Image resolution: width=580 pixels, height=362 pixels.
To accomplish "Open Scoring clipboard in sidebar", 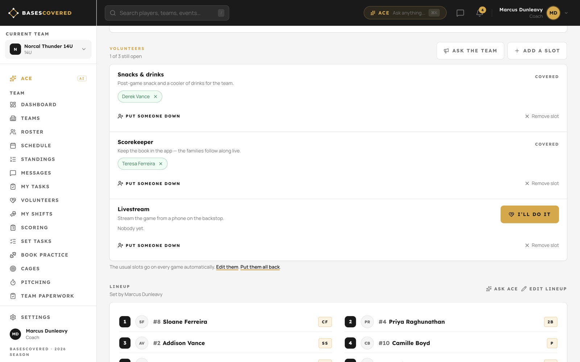I will [x=48, y=228].
